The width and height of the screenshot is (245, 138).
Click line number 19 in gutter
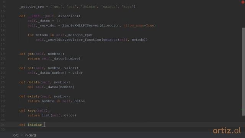(x=3, y=54)
